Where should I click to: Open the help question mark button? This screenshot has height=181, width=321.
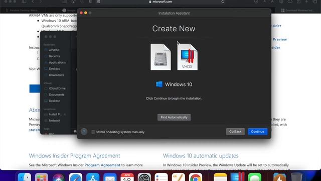84,132
